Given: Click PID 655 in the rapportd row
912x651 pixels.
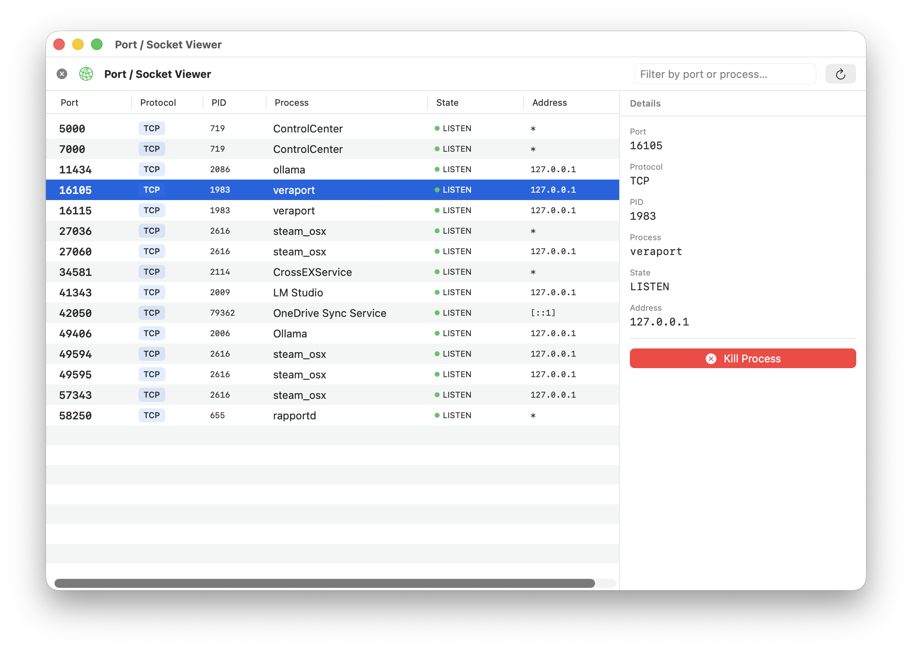Looking at the screenshot, I should coord(217,415).
